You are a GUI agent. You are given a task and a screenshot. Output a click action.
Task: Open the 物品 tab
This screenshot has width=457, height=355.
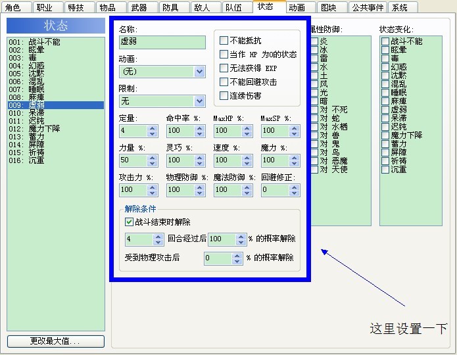coord(111,7)
